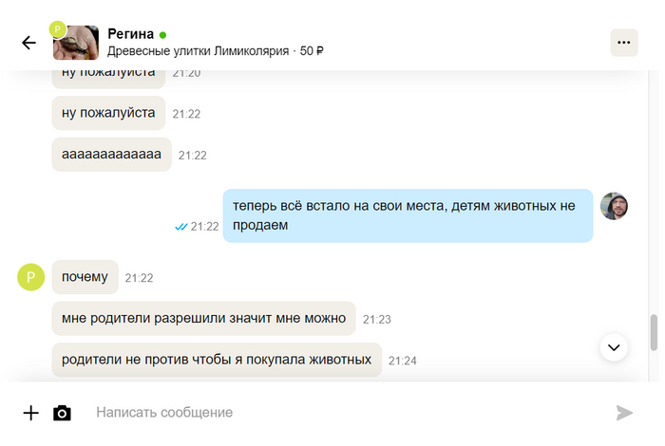This screenshot has height=446, width=665.
Task: Go back using the left arrow
Action: tap(28, 43)
